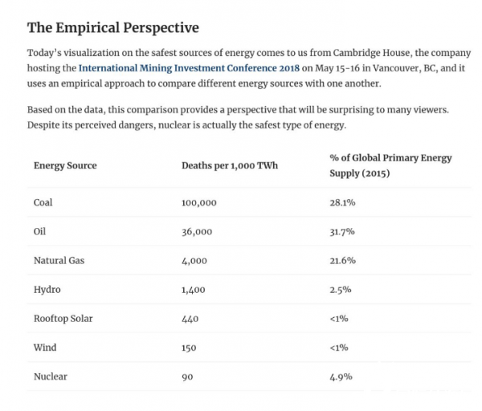Click the 36,000 deaths value for Oil
482x411 pixels.
(197, 231)
